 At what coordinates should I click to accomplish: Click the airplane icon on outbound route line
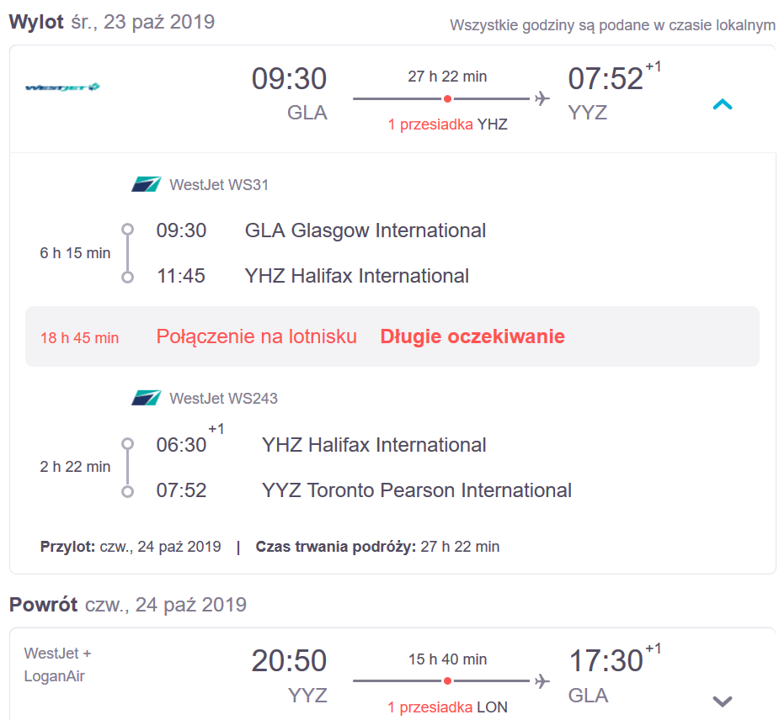[542, 98]
